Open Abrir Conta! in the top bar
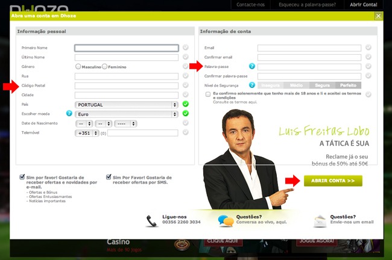 [364, 4]
